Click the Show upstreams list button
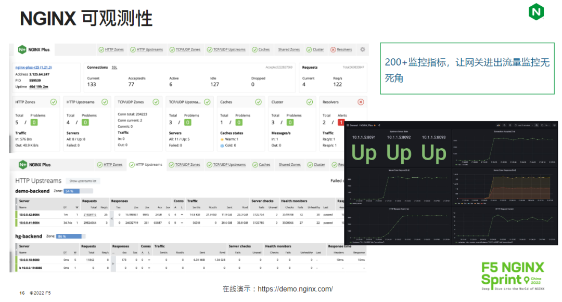Screen dimensions: 562x302 [x=83, y=181]
